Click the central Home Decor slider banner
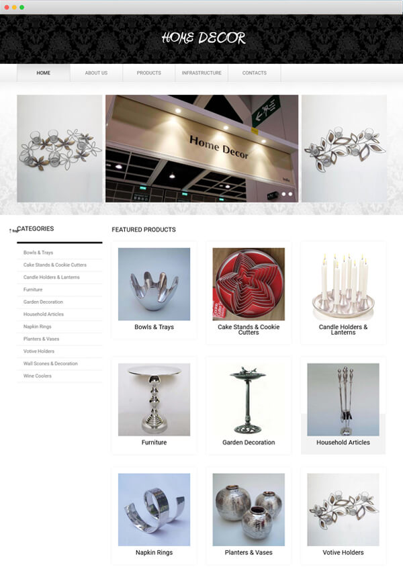This screenshot has height=567, width=403. point(201,148)
